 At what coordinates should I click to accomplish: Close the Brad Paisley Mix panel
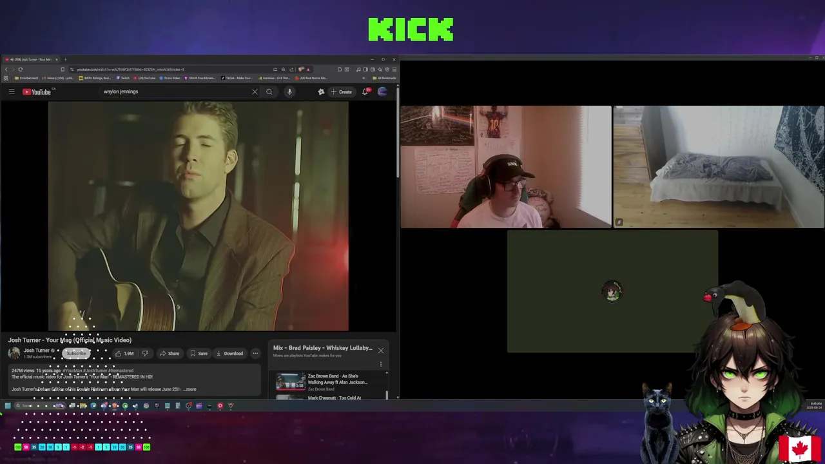coord(381,351)
